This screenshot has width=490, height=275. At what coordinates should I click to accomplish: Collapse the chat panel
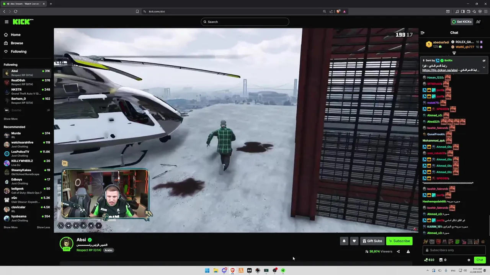click(423, 33)
